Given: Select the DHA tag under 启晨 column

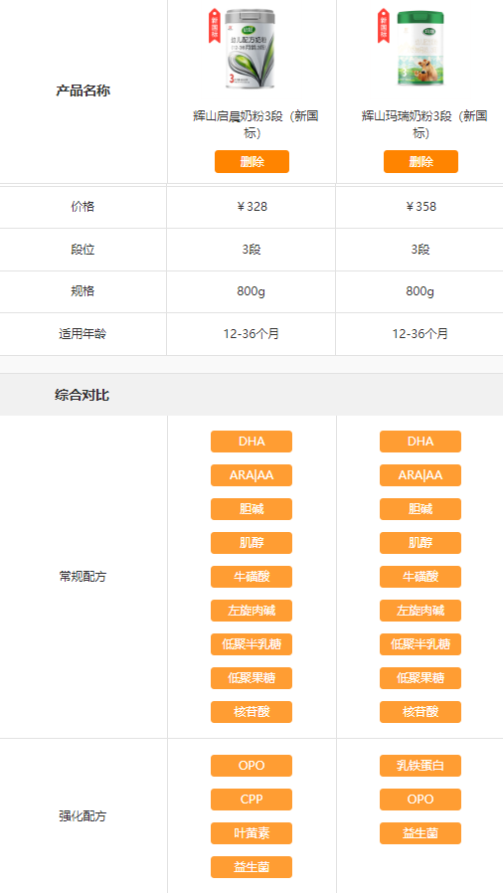Looking at the screenshot, I should pos(251,442).
